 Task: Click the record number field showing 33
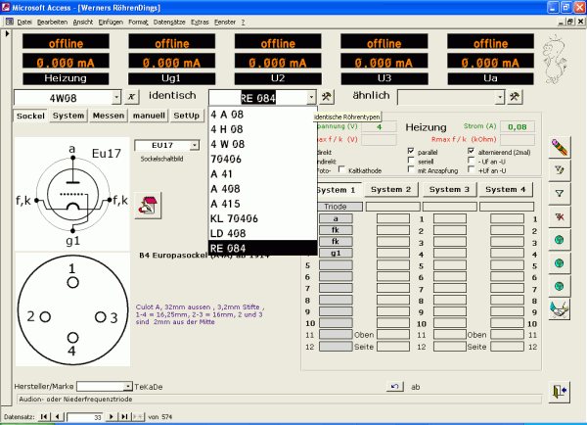pos(84,417)
